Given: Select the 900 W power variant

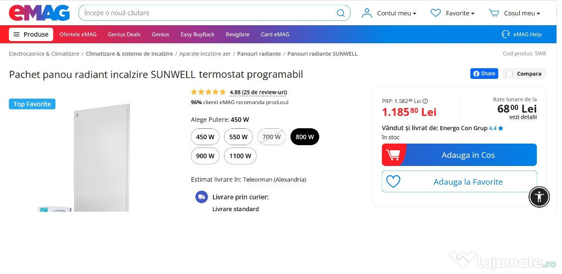Looking at the screenshot, I should 205,156.
